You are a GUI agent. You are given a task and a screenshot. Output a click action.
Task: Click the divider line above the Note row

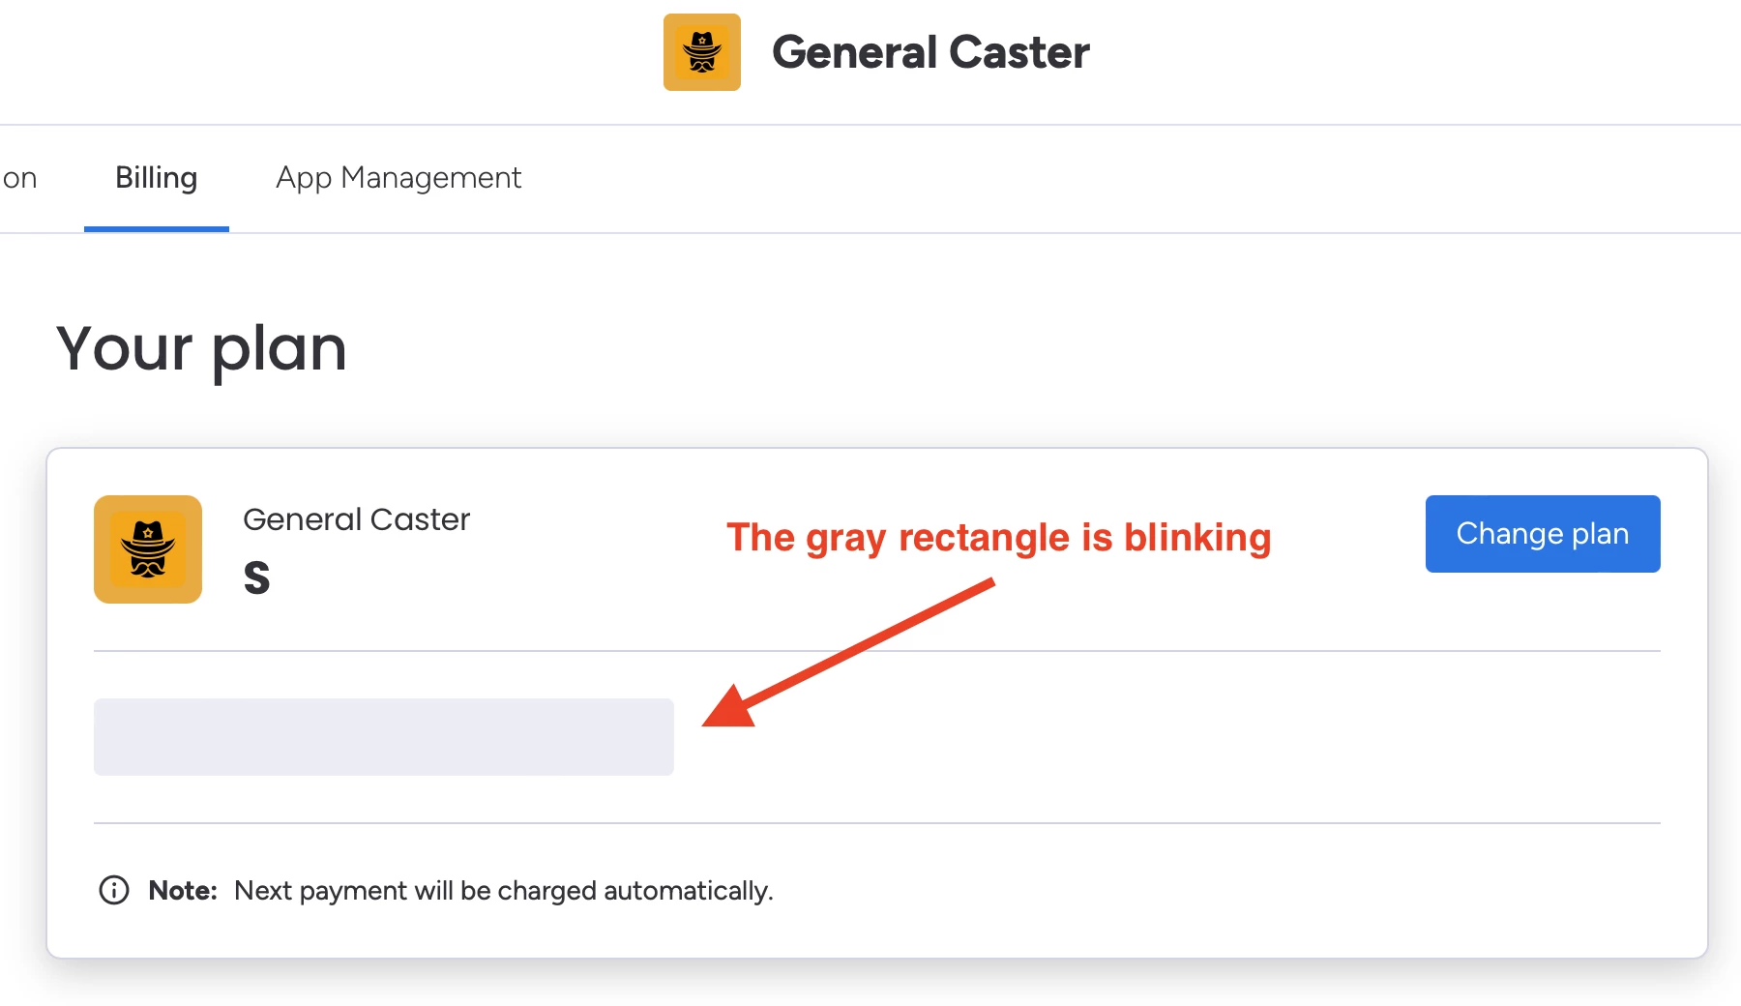tap(877, 823)
